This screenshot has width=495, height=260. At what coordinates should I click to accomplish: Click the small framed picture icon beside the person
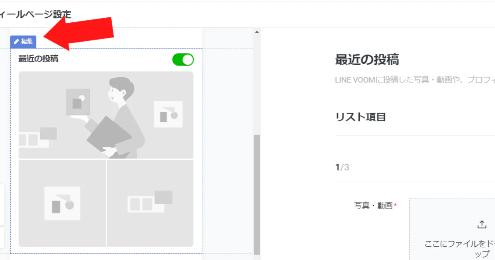click(168, 113)
